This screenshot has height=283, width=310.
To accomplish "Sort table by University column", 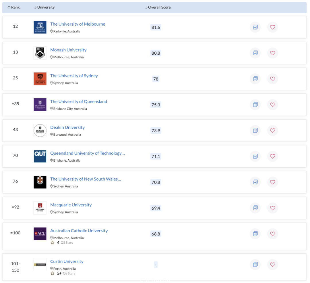I will (x=44, y=7).
